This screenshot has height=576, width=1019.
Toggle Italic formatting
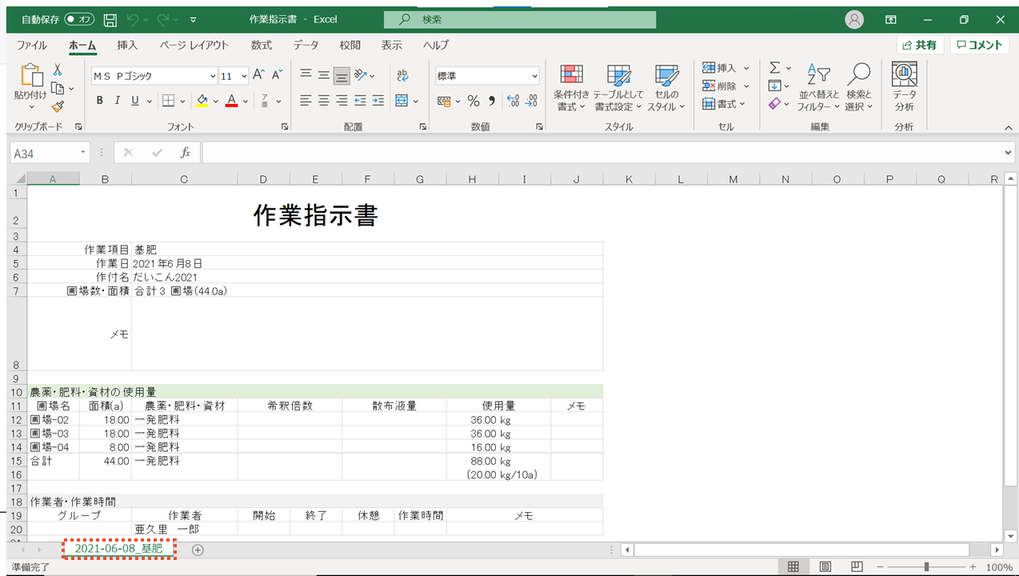118,101
